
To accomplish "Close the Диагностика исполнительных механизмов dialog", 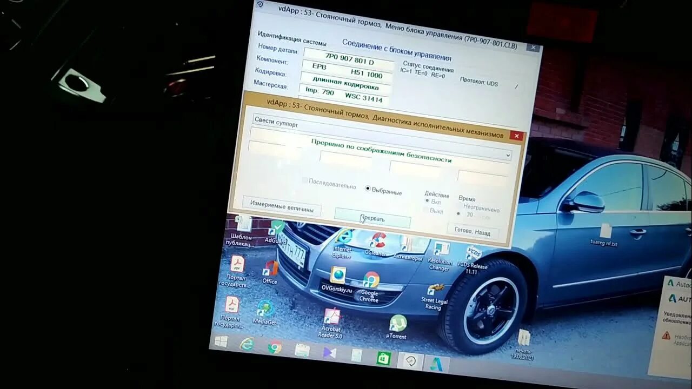I will [x=516, y=136].
